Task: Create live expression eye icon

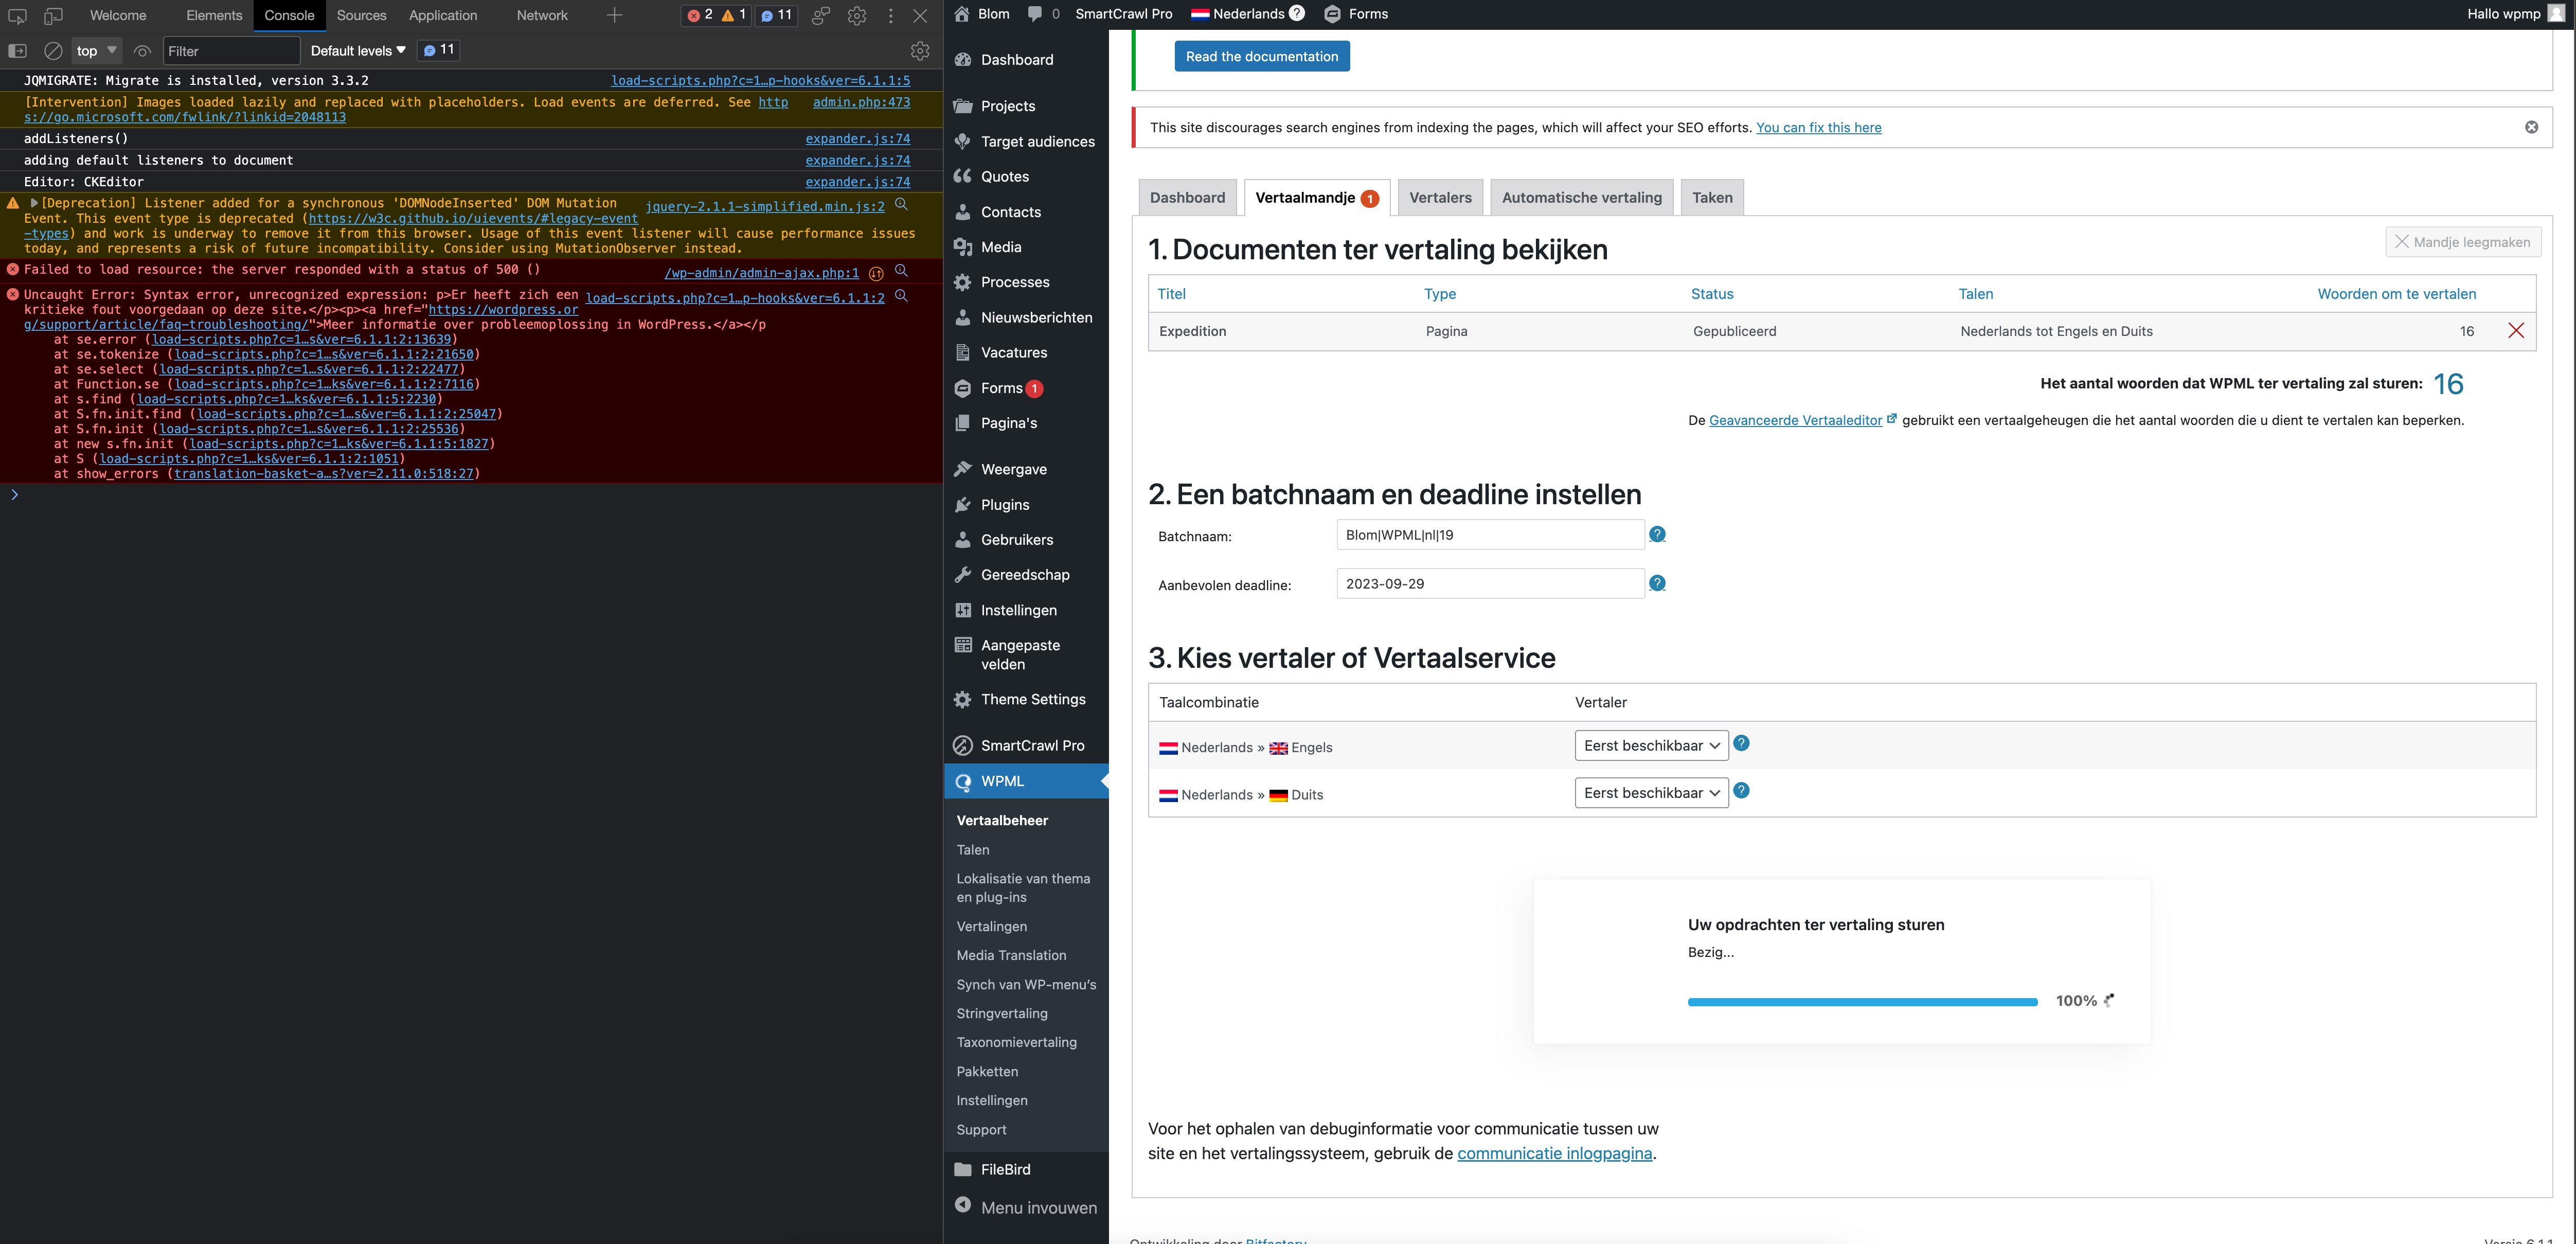Action: pos(142,51)
